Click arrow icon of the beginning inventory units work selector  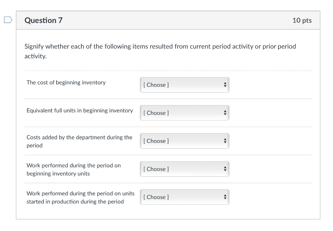pyautogui.click(x=225, y=169)
